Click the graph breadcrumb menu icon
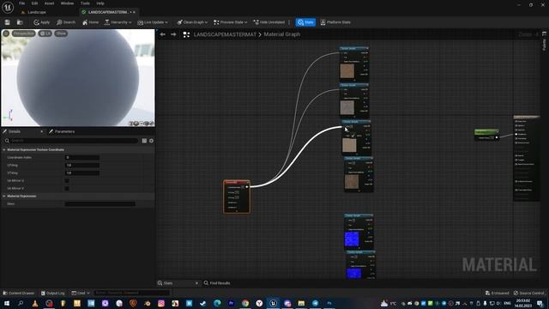The width and height of the screenshot is (549, 309). [186, 34]
